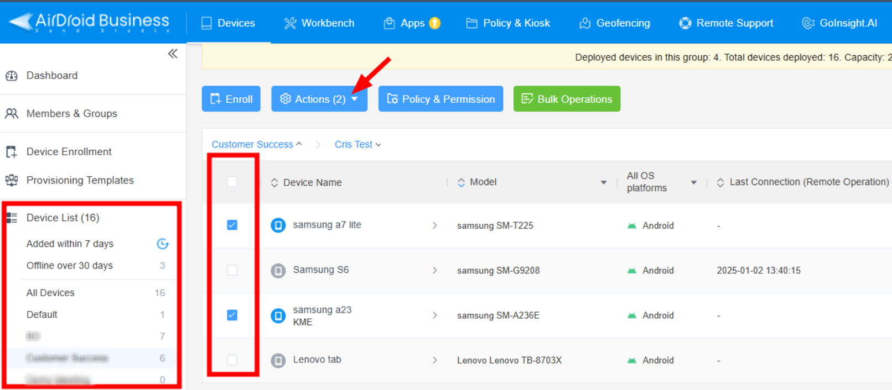Open the Workbench tab
Image resolution: width=892 pixels, height=390 pixels.
319,23
